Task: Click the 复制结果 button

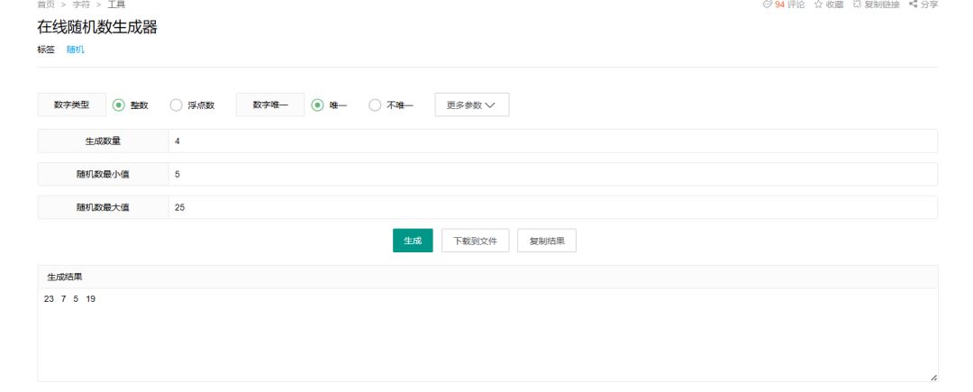Action: [547, 241]
